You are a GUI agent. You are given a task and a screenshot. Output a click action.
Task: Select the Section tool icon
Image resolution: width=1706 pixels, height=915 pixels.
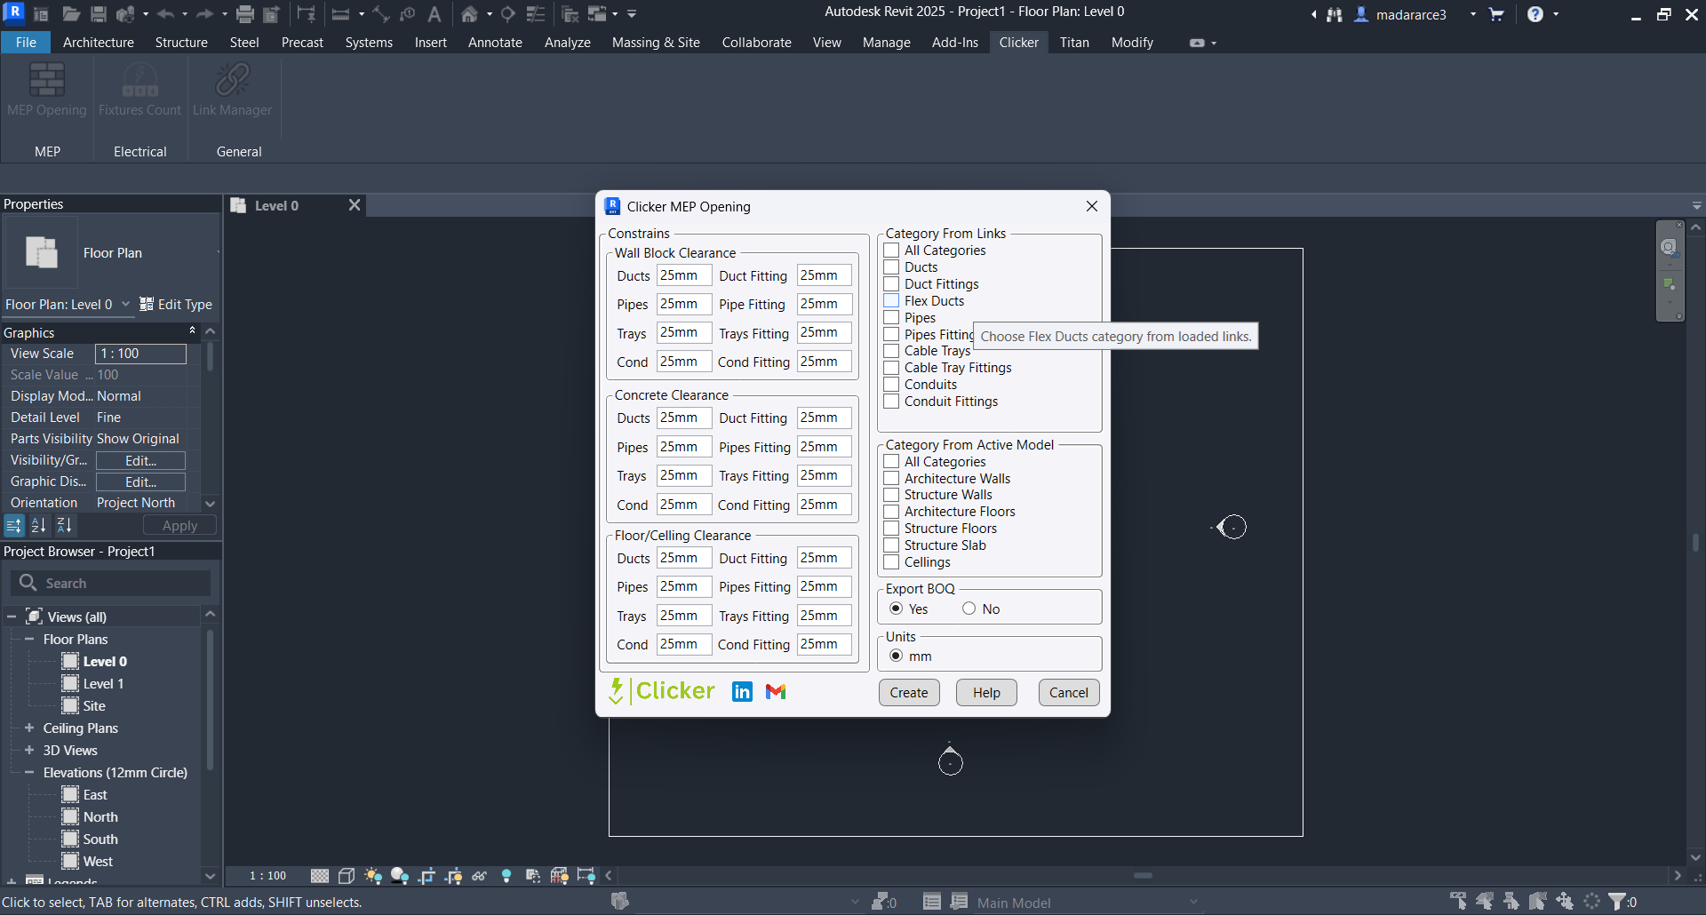[508, 14]
